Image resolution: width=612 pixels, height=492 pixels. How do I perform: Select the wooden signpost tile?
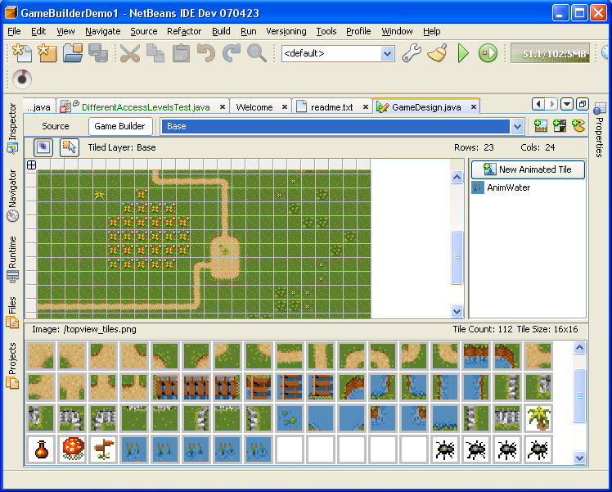103,449
